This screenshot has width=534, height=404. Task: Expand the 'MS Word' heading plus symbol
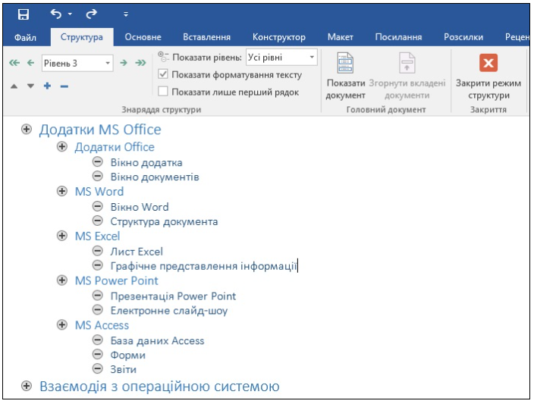point(62,192)
